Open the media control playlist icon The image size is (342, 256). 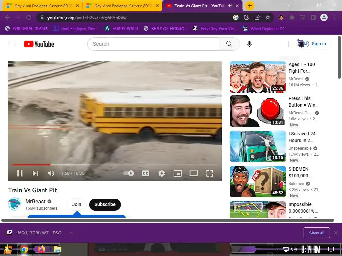pyautogui.click(x=303, y=17)
